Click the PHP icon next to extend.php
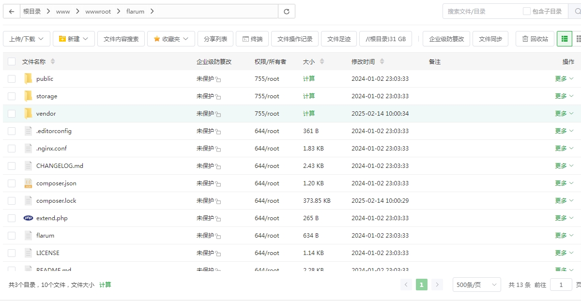The height and width of the screenshot is (301, 581). [28, 218]
